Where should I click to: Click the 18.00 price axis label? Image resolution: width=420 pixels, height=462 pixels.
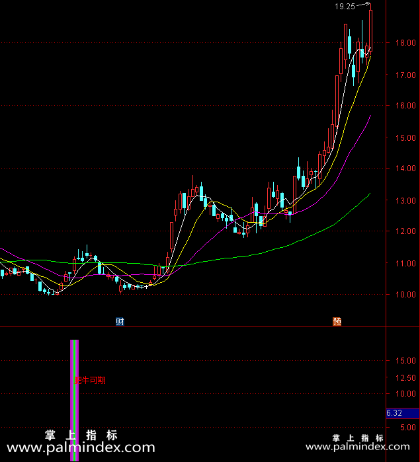pyautogui.click(x=405, y=43)
